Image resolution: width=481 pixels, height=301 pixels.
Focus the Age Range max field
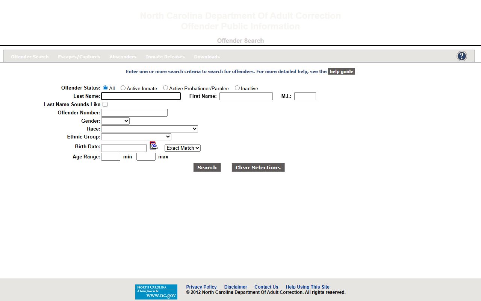coord(146,157)
